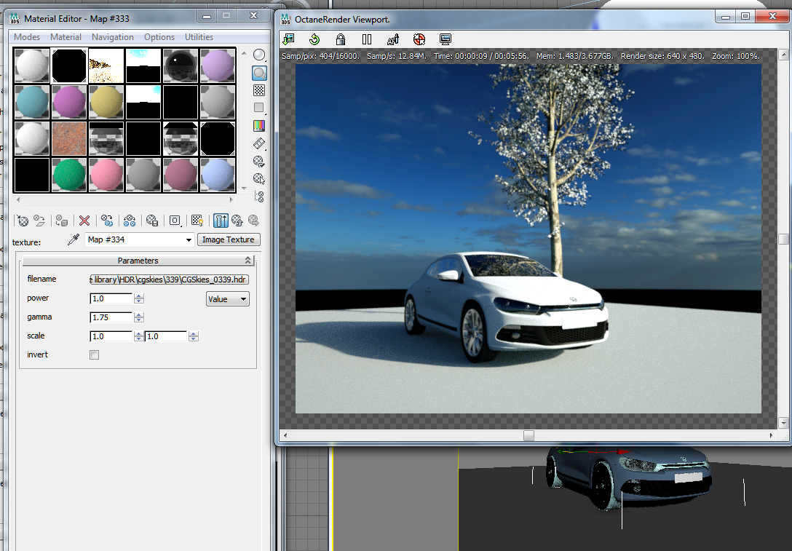Viewport: 792px width, 551px height.
Task: Reset map with the red X icon
Action: [84, 221]
